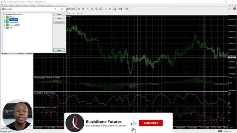Screen dimensions: 237x133
Task: Open the periodicity clock icon
Action: (x=120, y=9)
